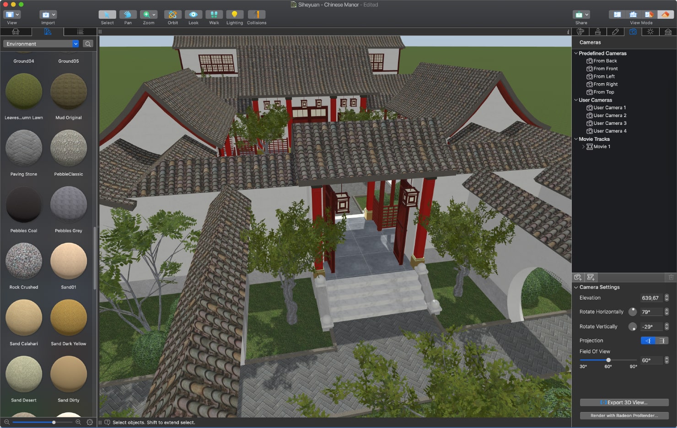
Task: Switch to Split 2D/3D view mode
Action: coord(649,15)
